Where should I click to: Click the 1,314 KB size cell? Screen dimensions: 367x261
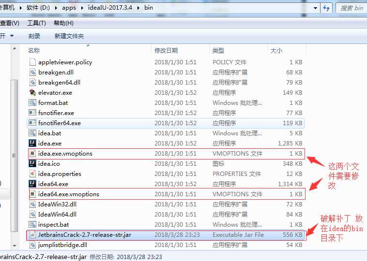[x=290, y=184]
